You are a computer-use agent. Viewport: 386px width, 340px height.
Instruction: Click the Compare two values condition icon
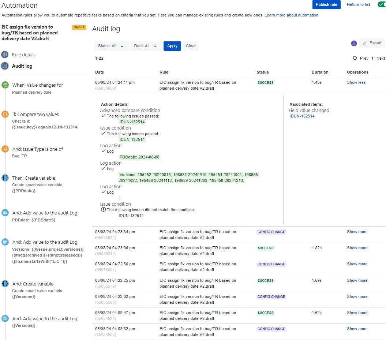point(5,114)
